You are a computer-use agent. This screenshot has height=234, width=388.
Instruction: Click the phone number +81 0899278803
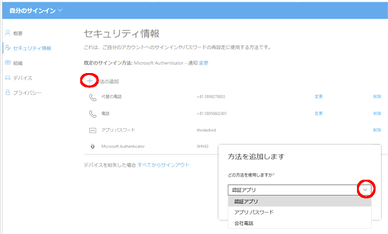click(x=211, y=97)
